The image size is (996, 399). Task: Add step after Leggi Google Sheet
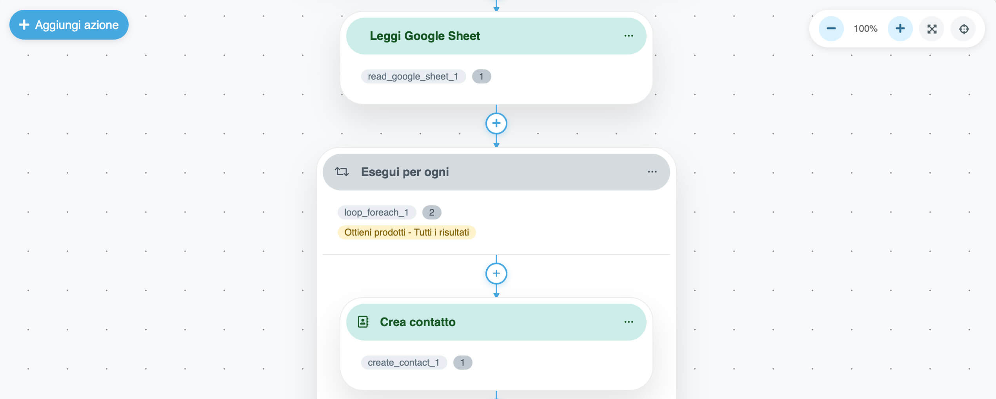point(496,123)
